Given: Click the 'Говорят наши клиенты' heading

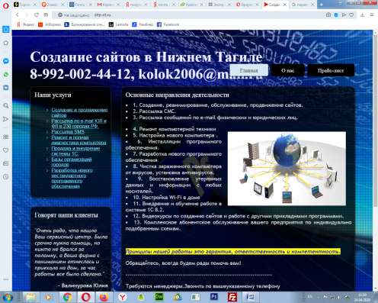Looking at the screenshot, I should point(66,215).
